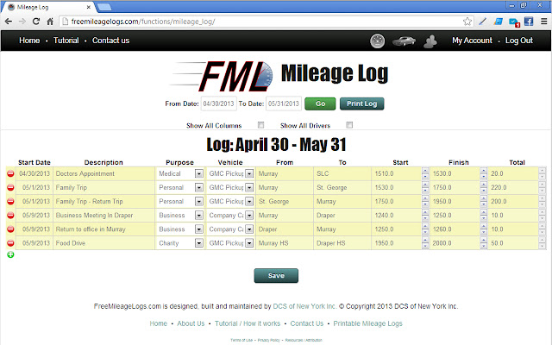Image resolution: width=552 pixels, height=345 pixels.
Task: Open Printable Mileage Logs footer link
Action: tap(367, 323)
